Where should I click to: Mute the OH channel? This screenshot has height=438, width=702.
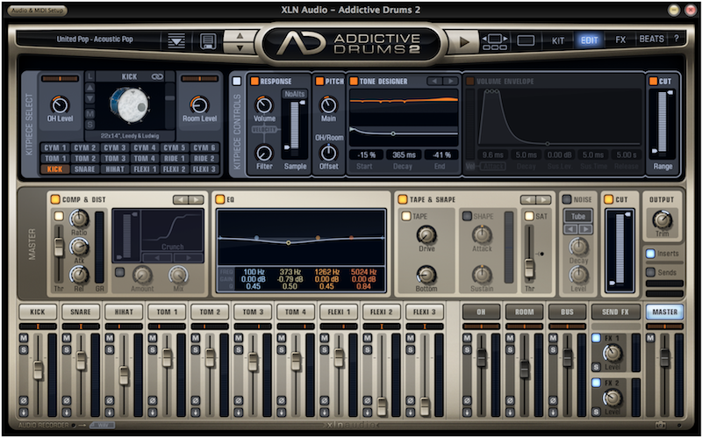coord(467,338)
